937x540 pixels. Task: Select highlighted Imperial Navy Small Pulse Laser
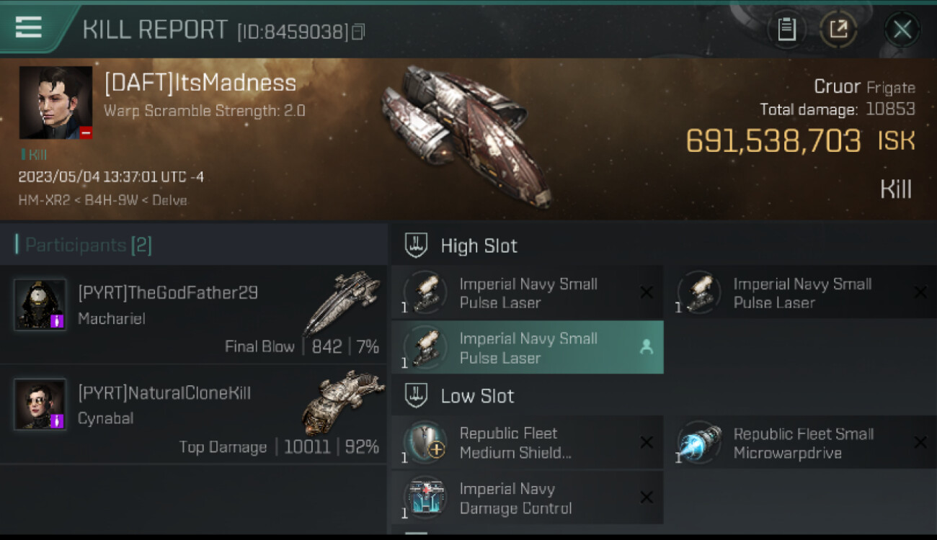point(527,347)
